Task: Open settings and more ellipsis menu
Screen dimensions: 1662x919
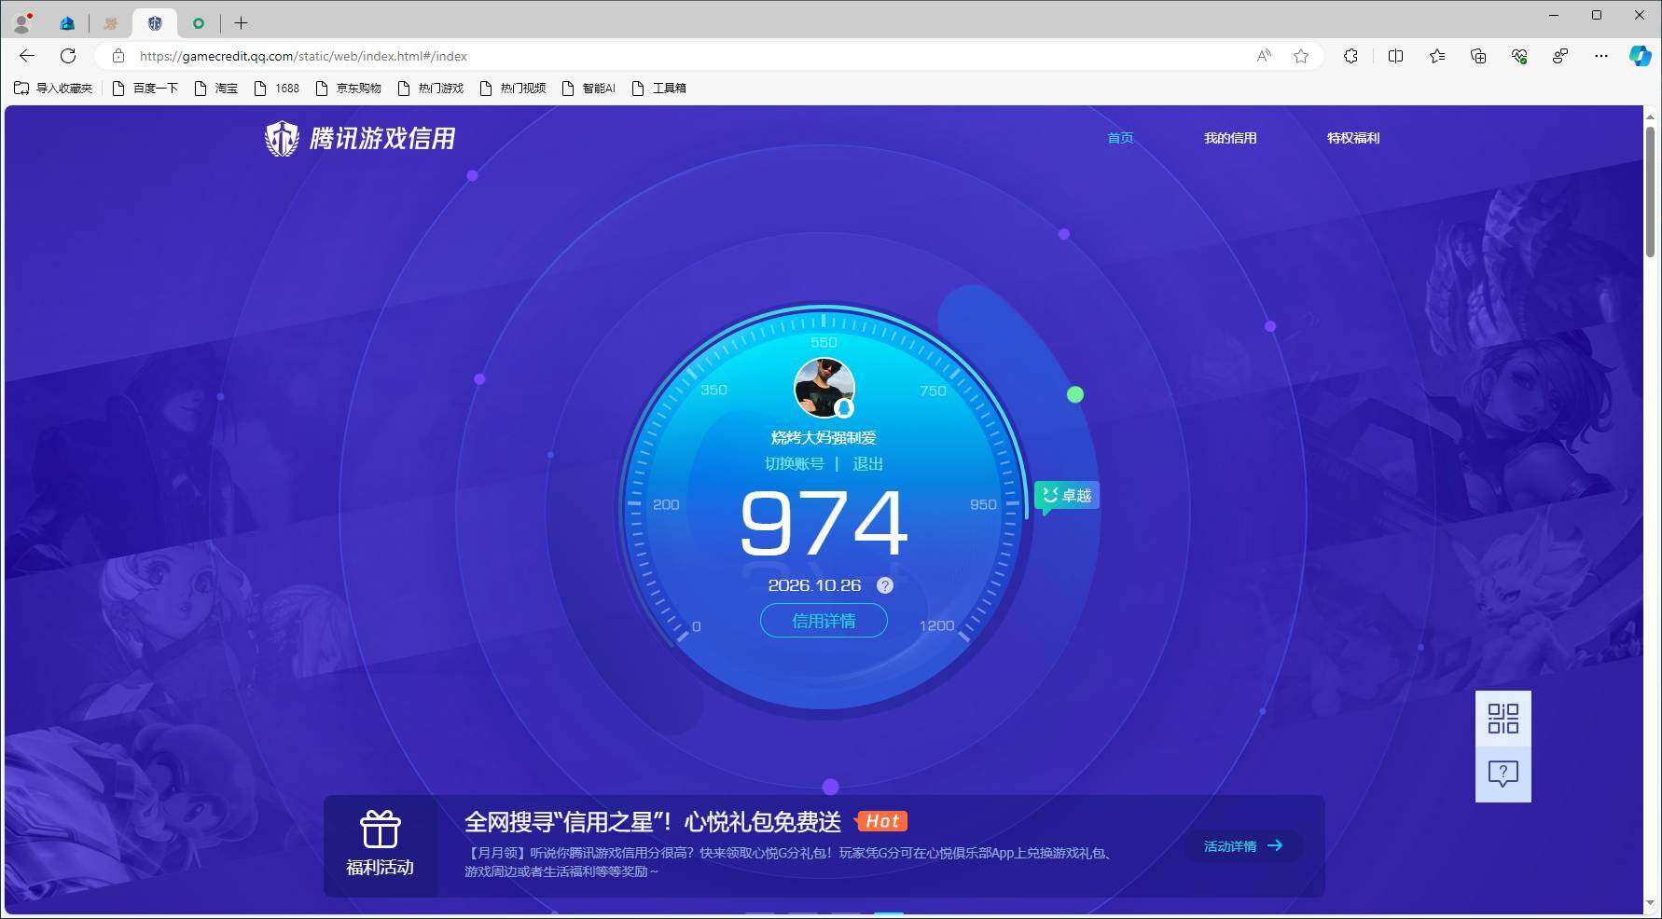Action: coord(1601,56)
